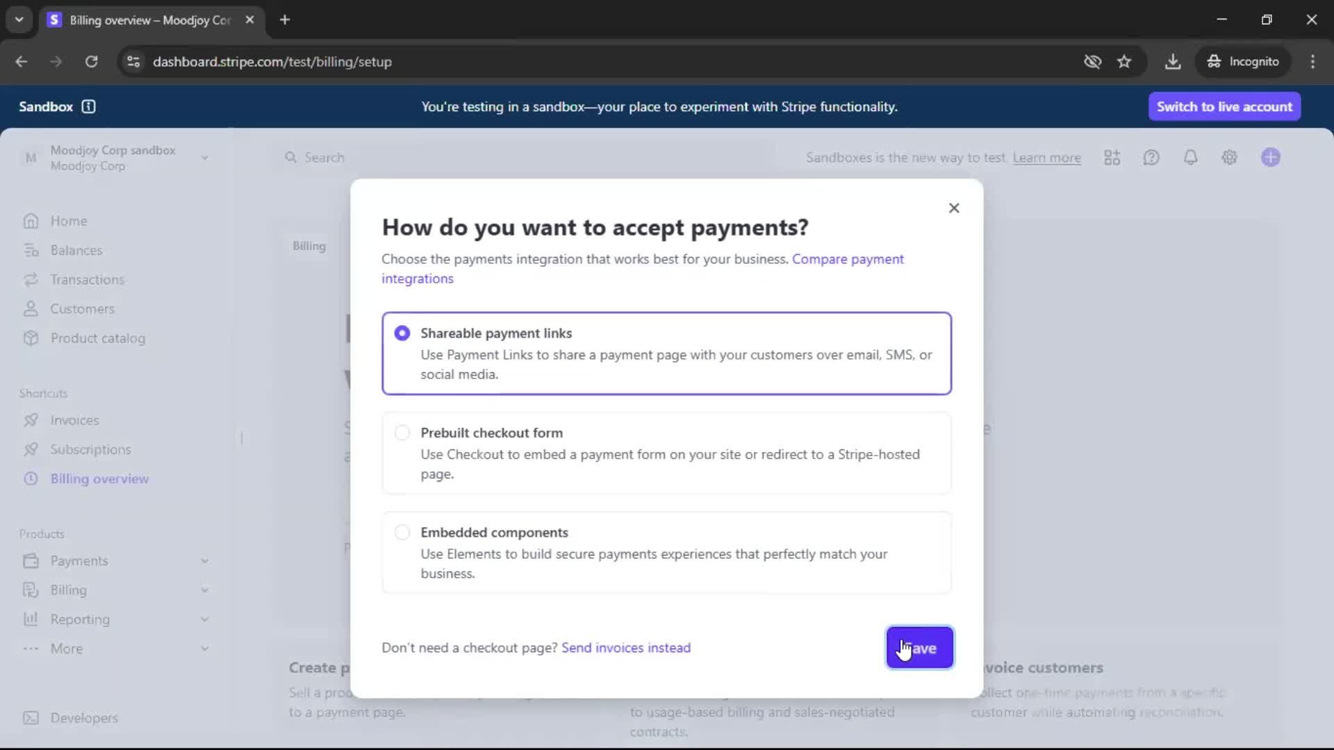1334x750 pixels.
Task: Open the settings gear icon
Action: point(1229,158)
